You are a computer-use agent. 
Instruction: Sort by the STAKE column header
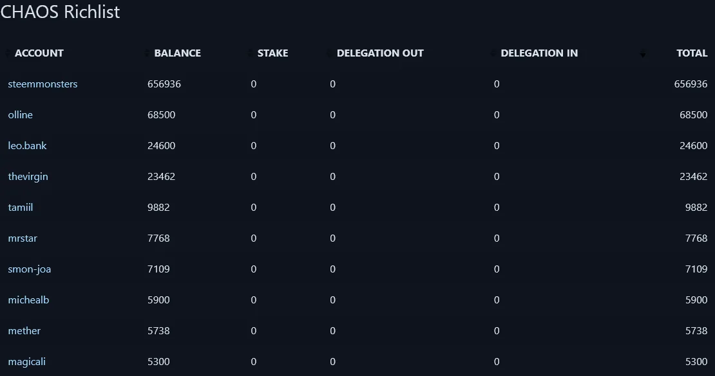pos(272,53)
